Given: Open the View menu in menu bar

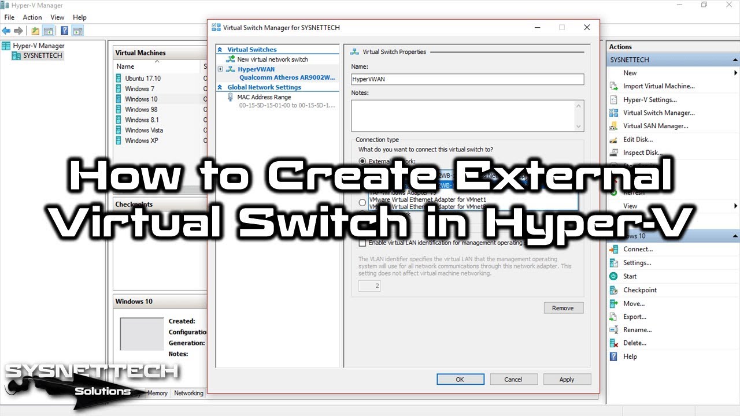Looking at the screenshot, I should pyautogui.click(x=58, y=17).
